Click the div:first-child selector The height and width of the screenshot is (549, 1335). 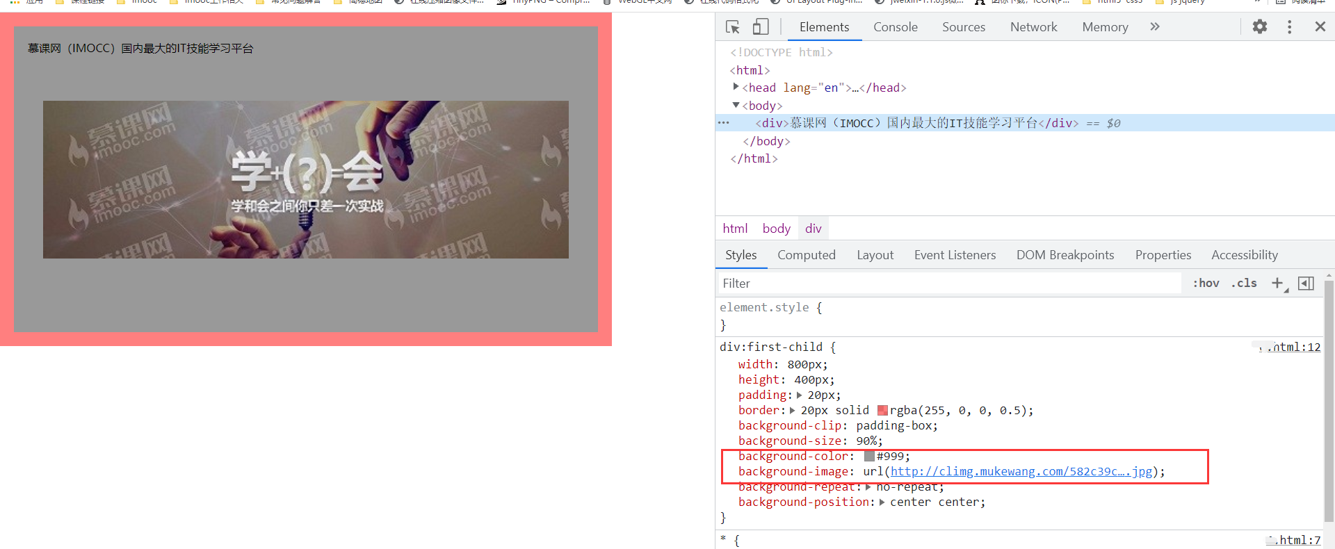point(771,347)
